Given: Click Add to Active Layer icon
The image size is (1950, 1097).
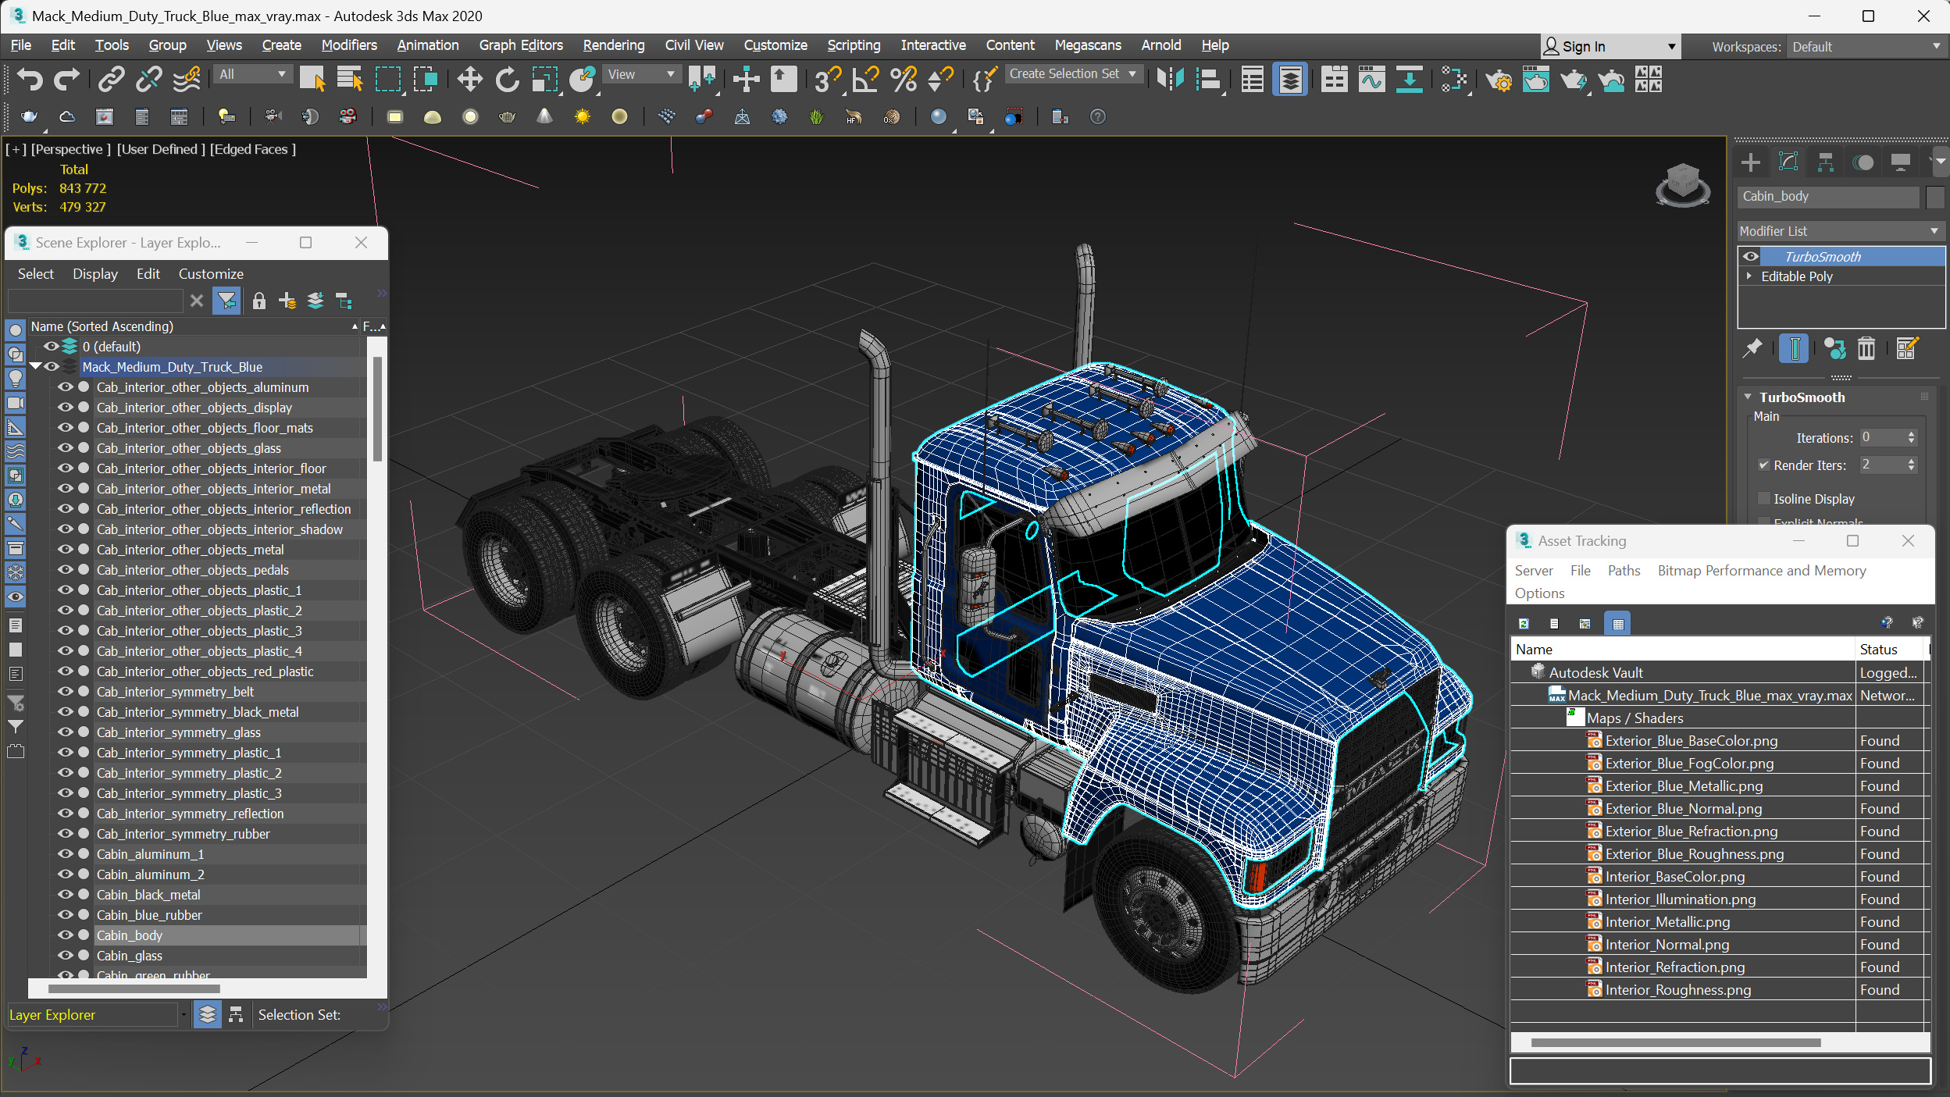Looking at the screenshot, I should click(x=287, y=301).
